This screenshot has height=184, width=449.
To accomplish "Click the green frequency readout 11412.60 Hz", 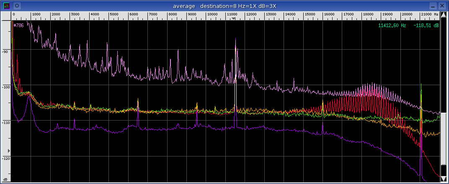I will click(x=392, y=26).
